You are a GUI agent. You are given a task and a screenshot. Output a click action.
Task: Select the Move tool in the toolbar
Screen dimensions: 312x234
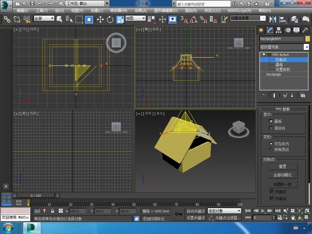tap(100, 19)
